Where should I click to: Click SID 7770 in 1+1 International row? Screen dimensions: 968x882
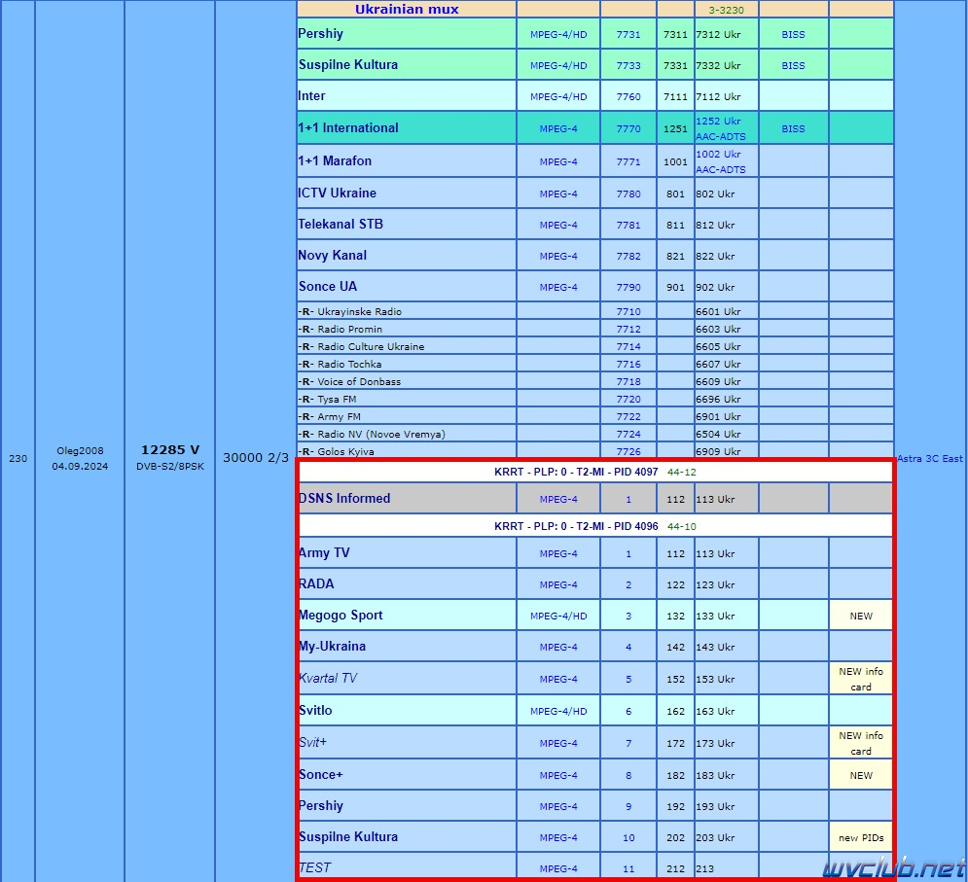[x=628, y=129]
